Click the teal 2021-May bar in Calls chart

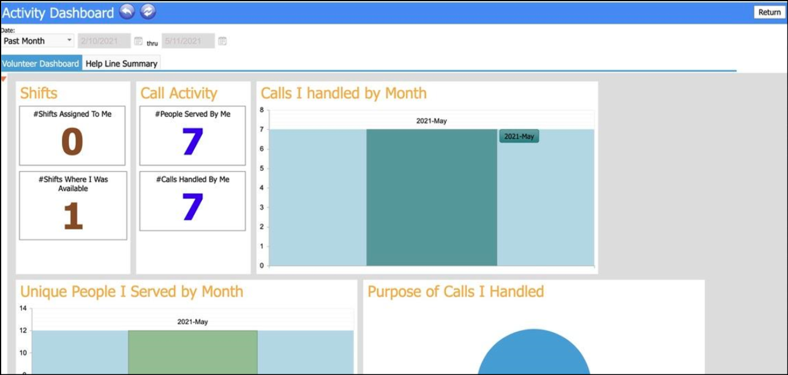[432, 197]
